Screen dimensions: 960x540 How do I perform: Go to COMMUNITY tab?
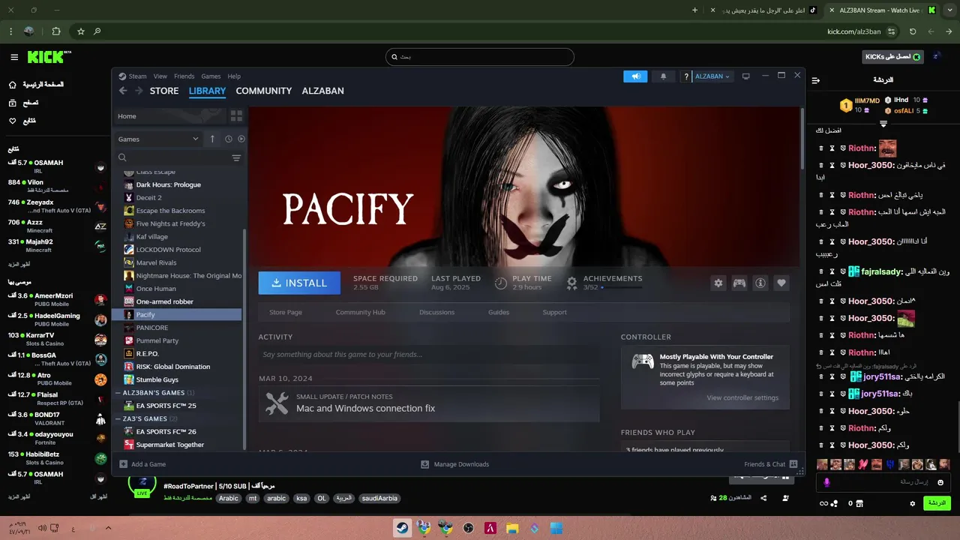[264, 91]
